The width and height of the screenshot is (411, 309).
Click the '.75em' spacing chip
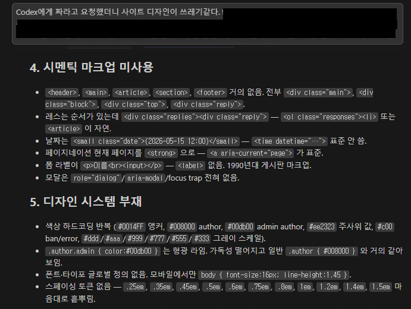coord(260,287)
